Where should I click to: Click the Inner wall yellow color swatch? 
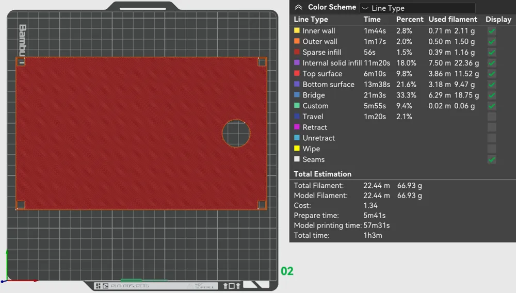point(297,30)
